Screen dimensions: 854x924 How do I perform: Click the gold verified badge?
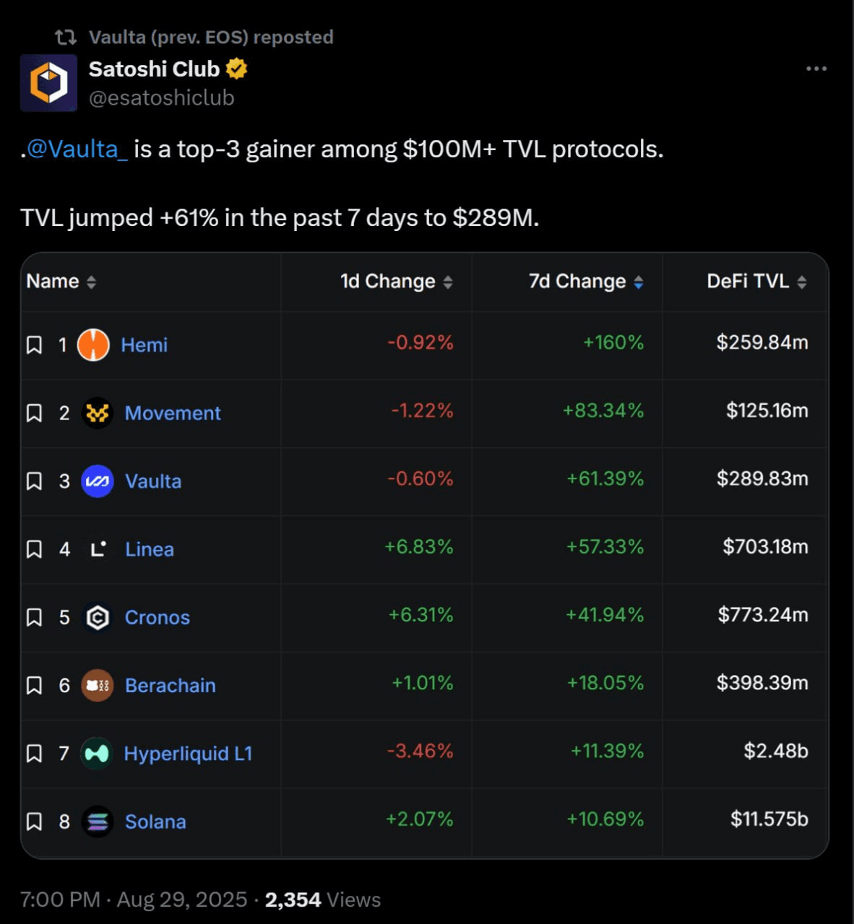tap(237, 69)
